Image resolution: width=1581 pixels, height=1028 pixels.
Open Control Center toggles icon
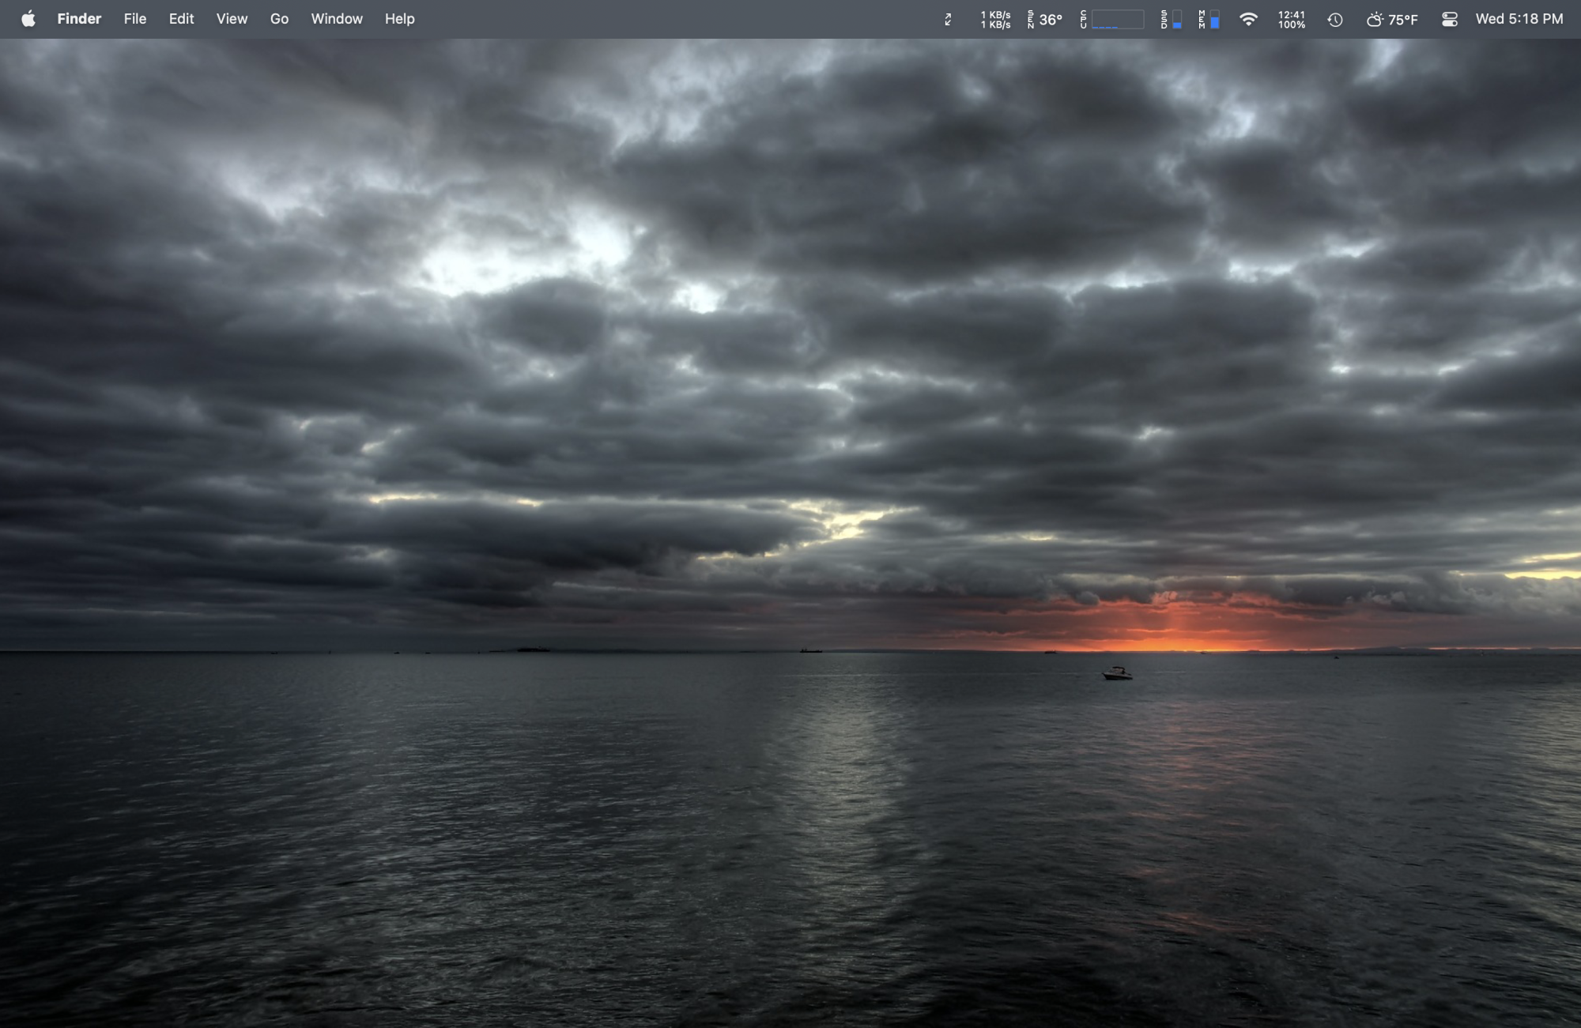(1449, 20)
